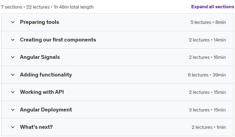The image size is (235, 137).
Task: Select the Working with API title
Action: [42, 92]
